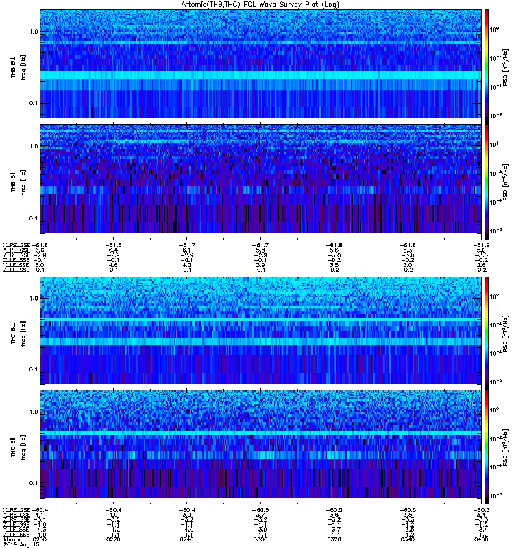This screenshot has height=549, width=514.
Task: Click the 'THB B∥ freq [Hz]' axis label
Action: pyautogui.click(x=18, y=182)
